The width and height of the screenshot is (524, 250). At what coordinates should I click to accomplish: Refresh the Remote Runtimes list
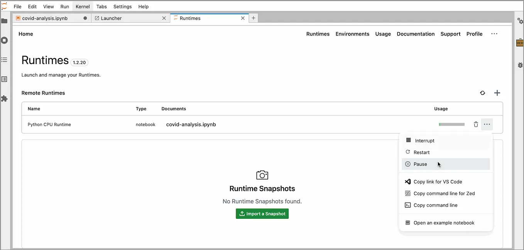tap(482, 93)
